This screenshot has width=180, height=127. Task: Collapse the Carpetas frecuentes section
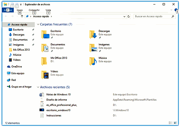coord(38,24)
